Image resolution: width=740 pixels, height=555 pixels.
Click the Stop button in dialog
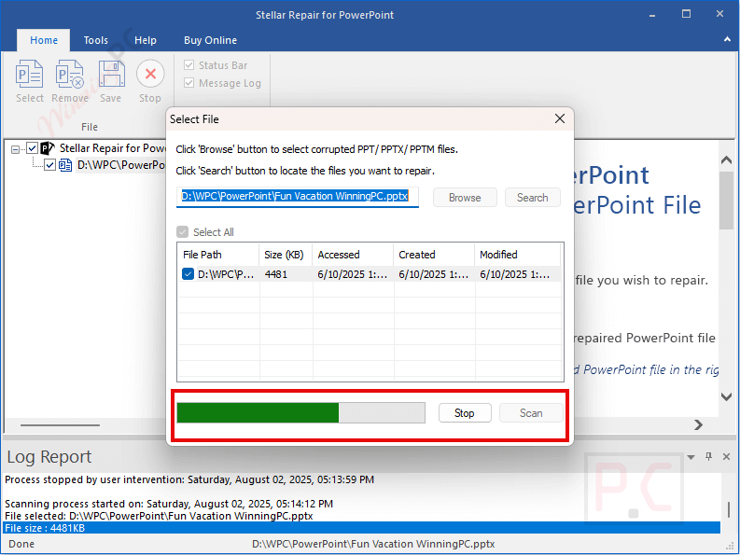point(465,413)
